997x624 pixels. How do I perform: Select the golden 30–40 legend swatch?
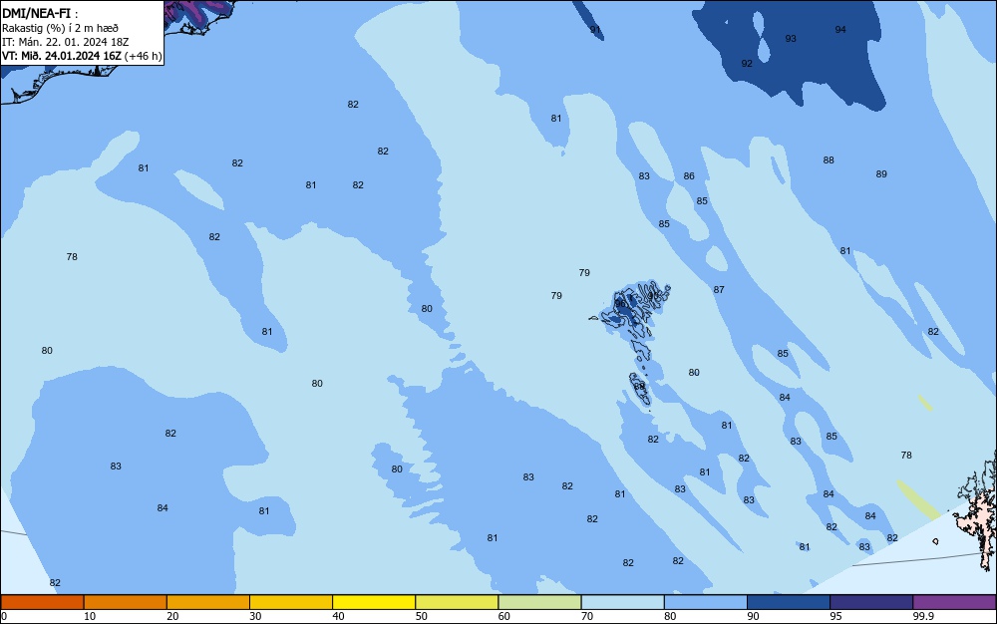(291, 602)
